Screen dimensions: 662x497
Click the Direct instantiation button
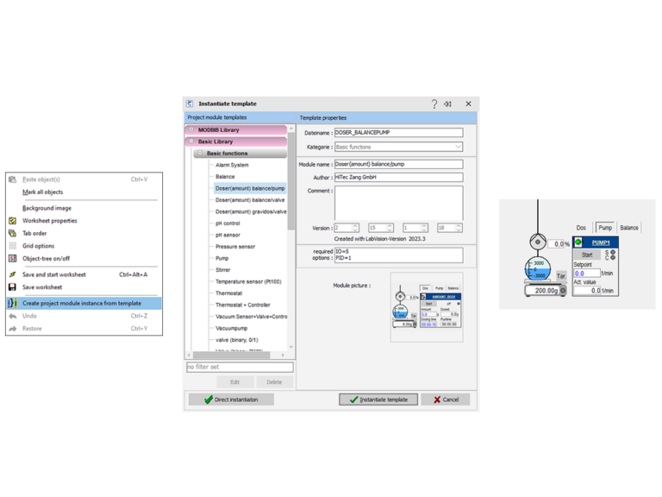tap(231, 399)
